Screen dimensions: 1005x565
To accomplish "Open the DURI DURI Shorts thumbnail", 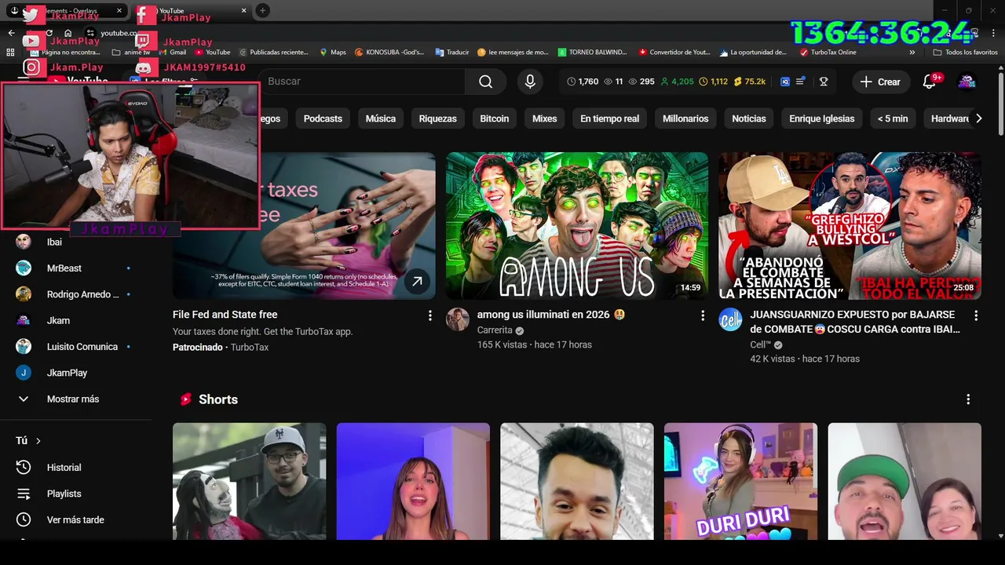I will click(x=740, y=481).
